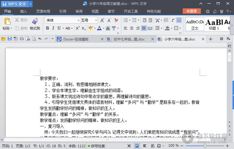Viewport: 234px width, 149px height.
Task: Open the 视图 tab
Action: point(95,11)
